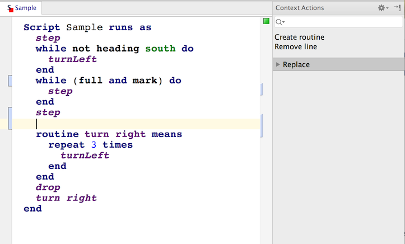Click the green 'south' keyword
The width and height of the screenshot is (405, 244).
pyautogui.click(x=160, y=49)
